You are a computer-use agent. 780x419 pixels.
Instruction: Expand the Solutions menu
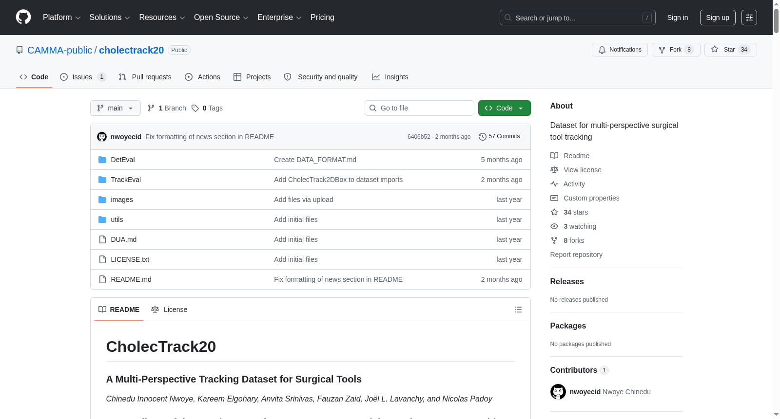[x=110, y=18]
